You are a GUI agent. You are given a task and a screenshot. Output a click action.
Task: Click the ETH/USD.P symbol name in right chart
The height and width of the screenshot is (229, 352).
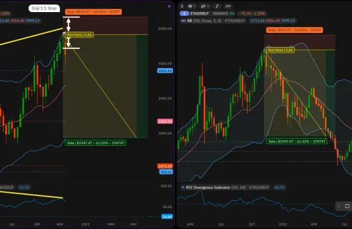click(199, 13)
